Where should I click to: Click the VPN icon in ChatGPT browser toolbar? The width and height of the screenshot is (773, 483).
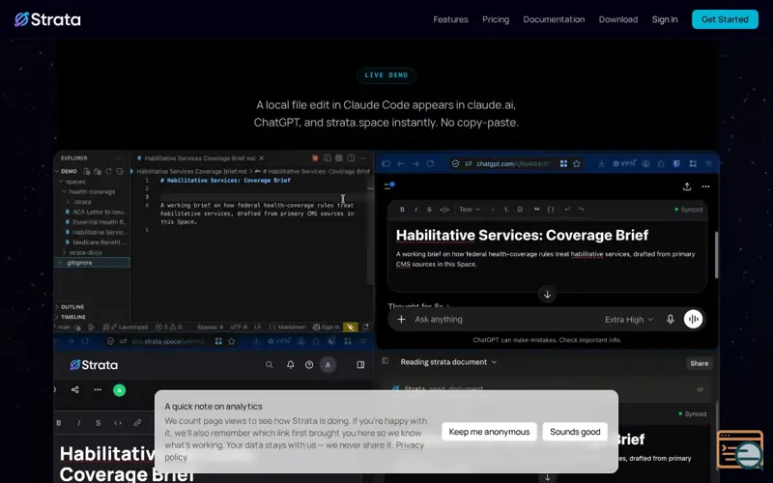[x=623, y=163]
